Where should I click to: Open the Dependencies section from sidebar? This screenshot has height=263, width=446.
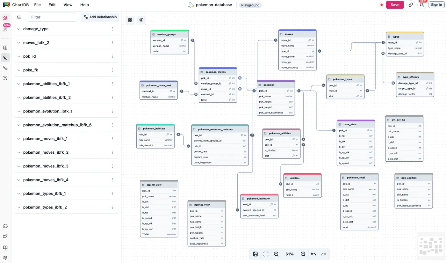point(5,68)
